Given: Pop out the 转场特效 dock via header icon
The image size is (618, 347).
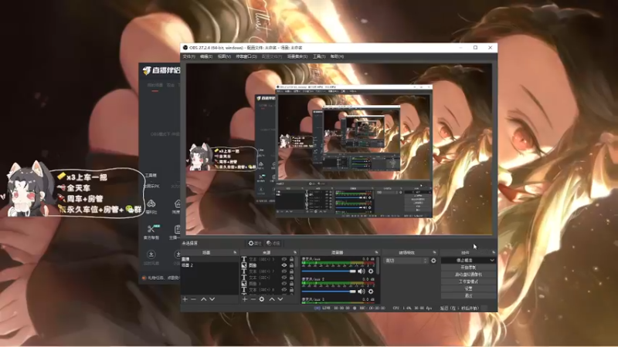Looking at the screenshot, I should pos(434,252).
